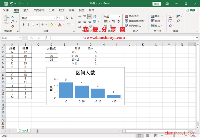Toggle Italic formatting
Viewport: 200px width, 138px height.
(29, 24)
